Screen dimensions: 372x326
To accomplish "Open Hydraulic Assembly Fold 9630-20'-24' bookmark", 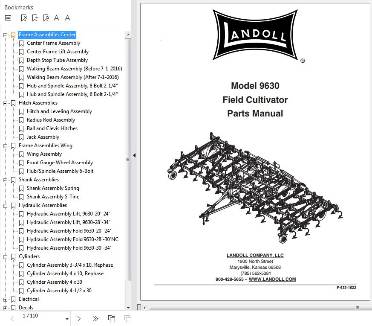I will pyautogui.click(x=69, y=231).
